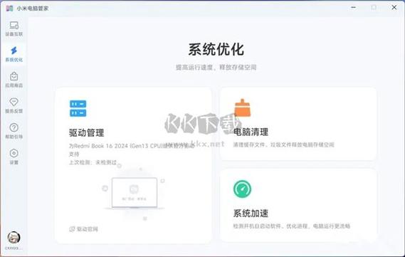Click the laptop illustration in 驱动管理 card

click(135, 193)
